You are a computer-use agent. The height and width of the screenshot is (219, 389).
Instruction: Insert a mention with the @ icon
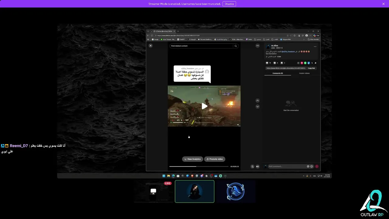(308, 166)
